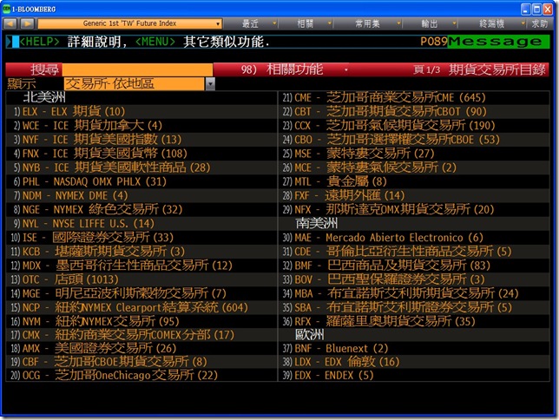The height and width of the screenshot is (420, 559).
Task: Maximize the Bloomberg window
Action: (536, 9)
